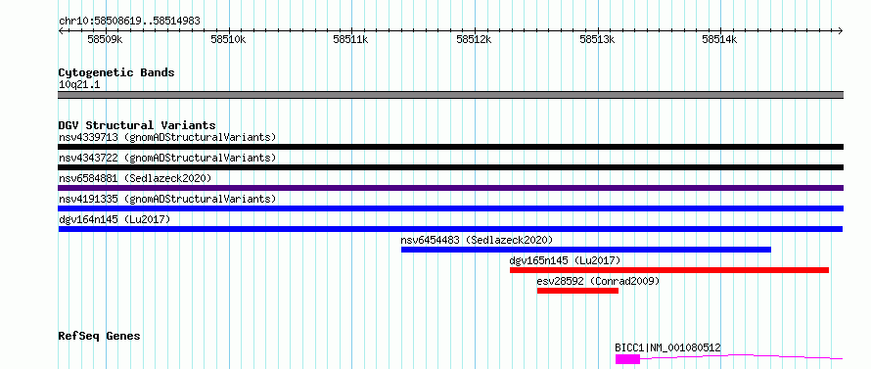The image size is (871, 369).
Task: Click the Cytogenetic Bands track title
Action: tap(116, 72)
